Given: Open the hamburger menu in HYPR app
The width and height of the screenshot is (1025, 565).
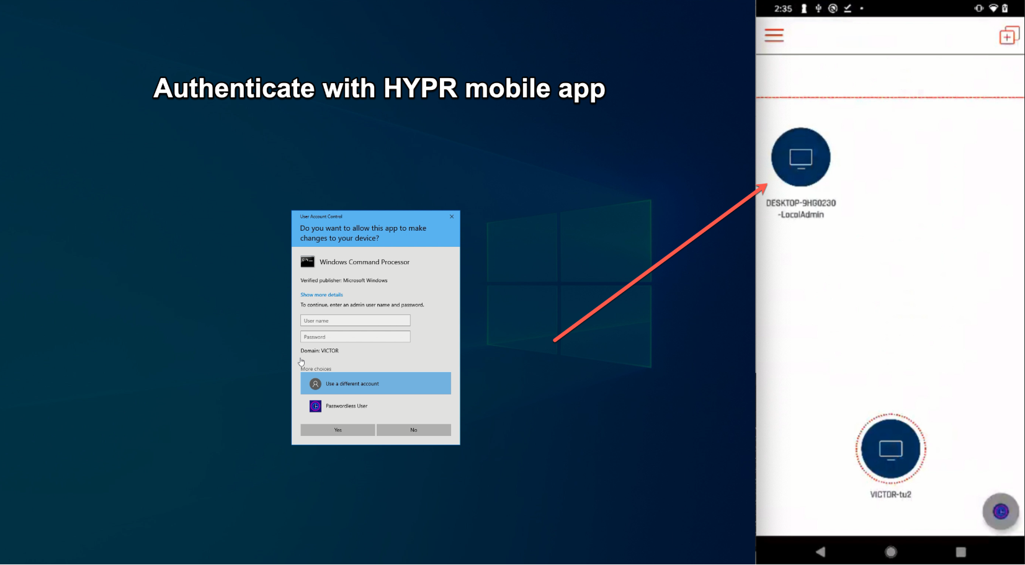Looking at the screenshot, I should [774, 35].
